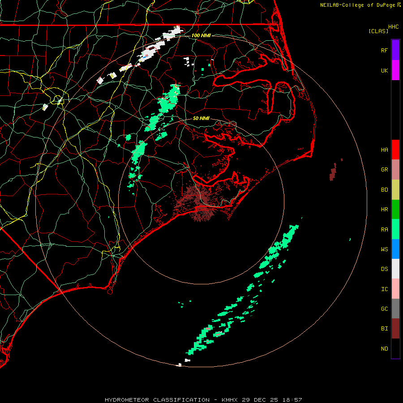Click the 'GR' legend label
403x403 pixels.
coord(384,170)
